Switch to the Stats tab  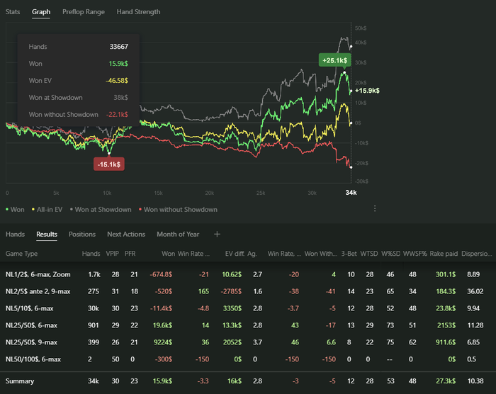point(13,12)
